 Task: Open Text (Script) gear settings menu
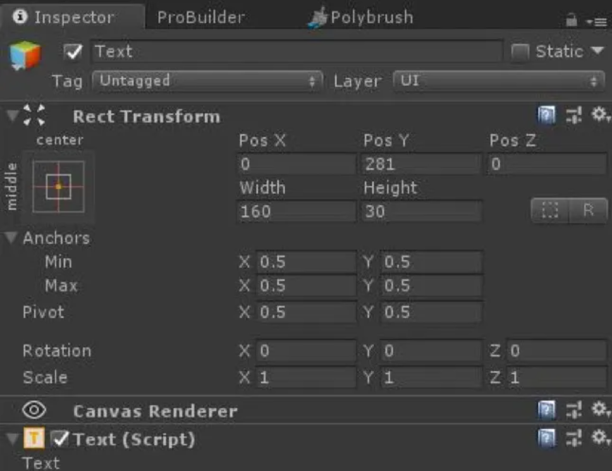600,439
